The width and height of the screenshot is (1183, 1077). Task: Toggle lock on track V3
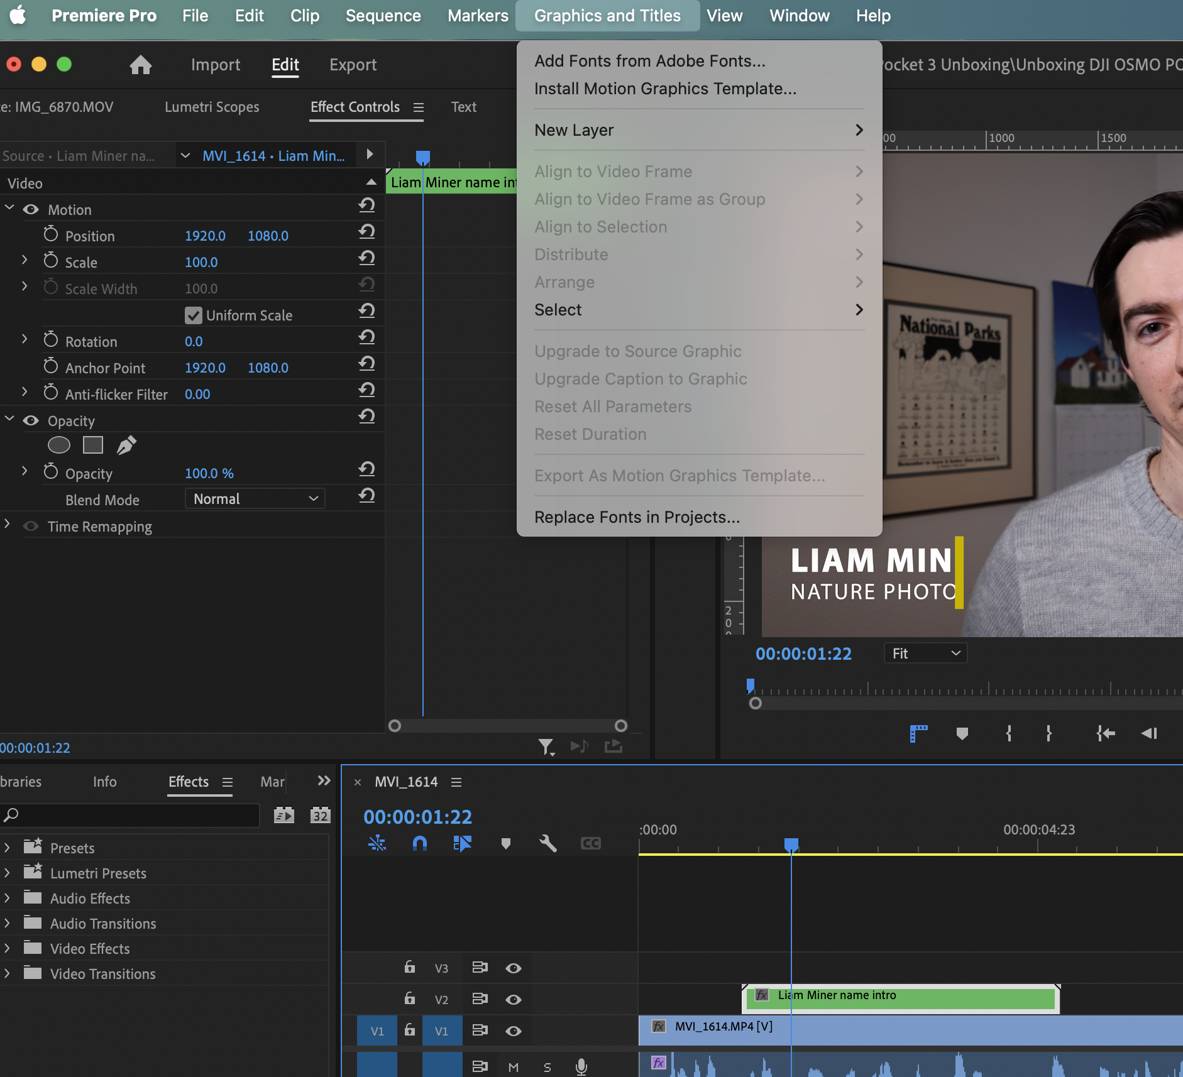[410, 967]
